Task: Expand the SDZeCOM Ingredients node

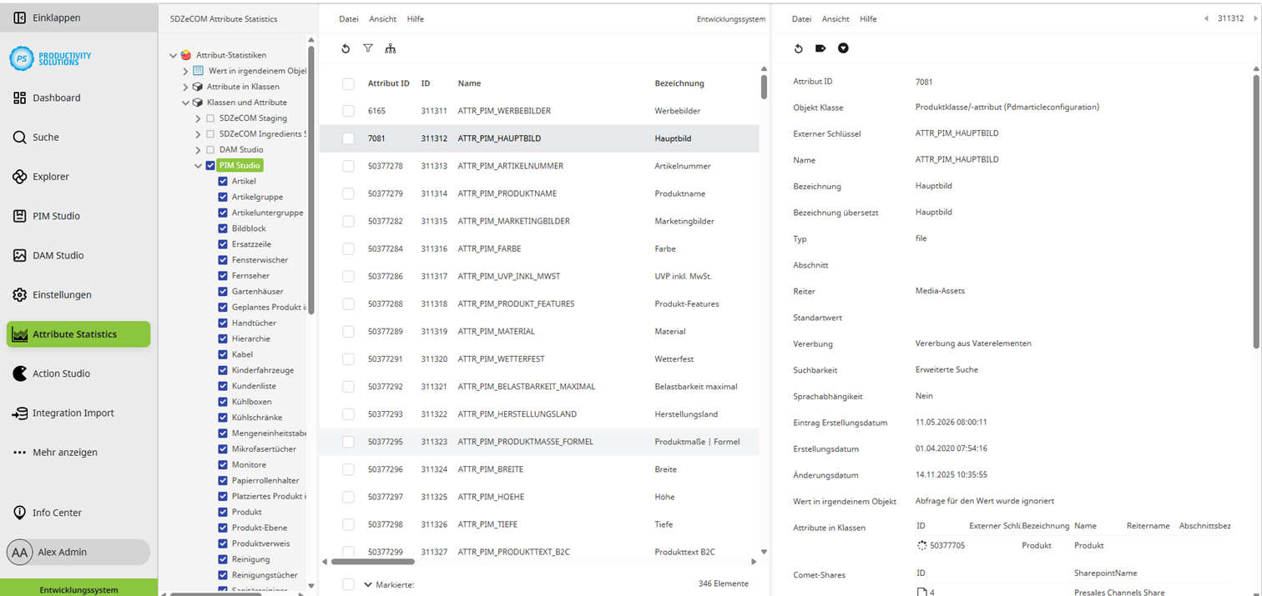Action: tap(198, 134)
